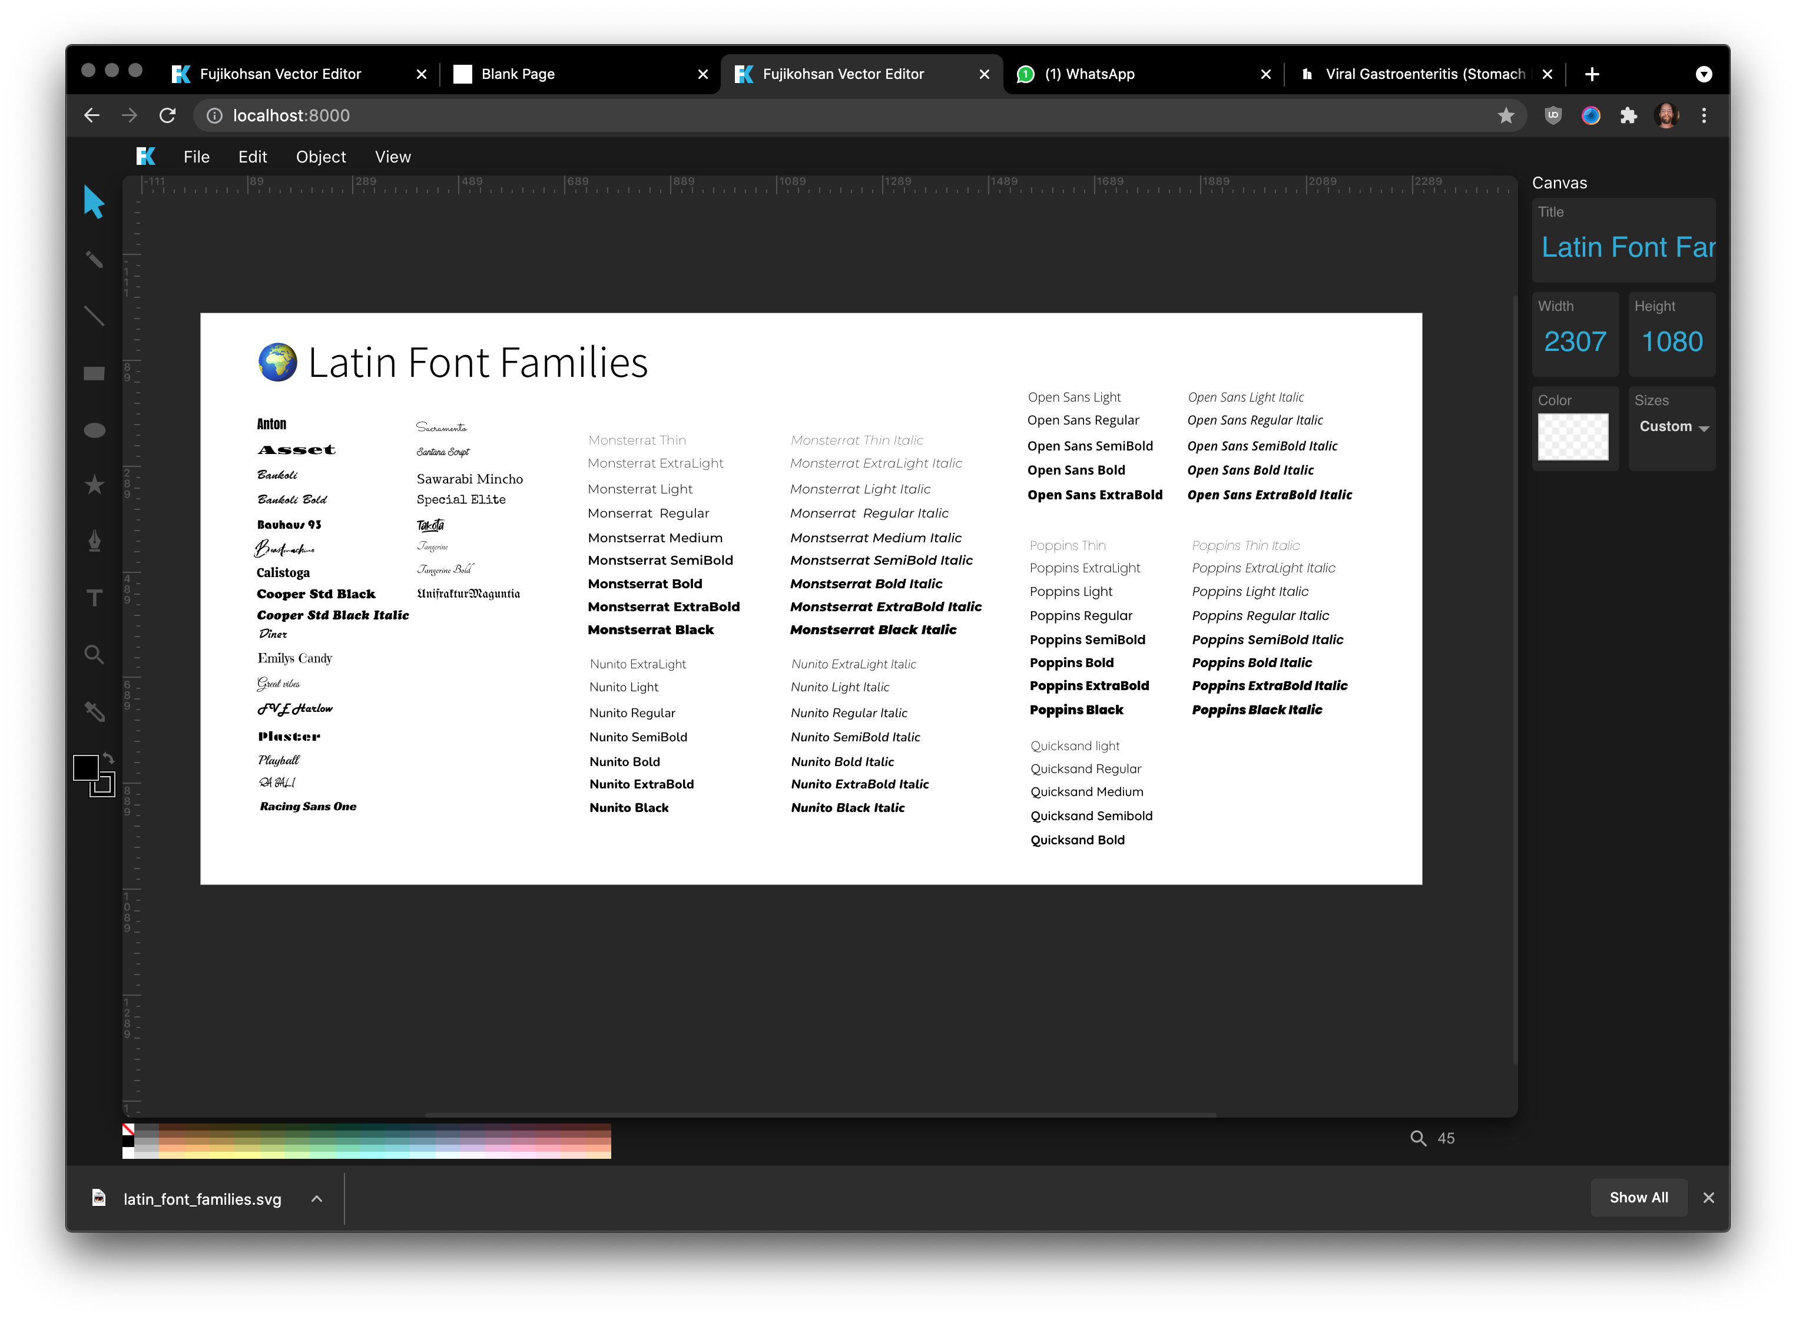Select the Text tool
The height and width of the screenshot is (1319, 1796).
click(x=94, y=598)
